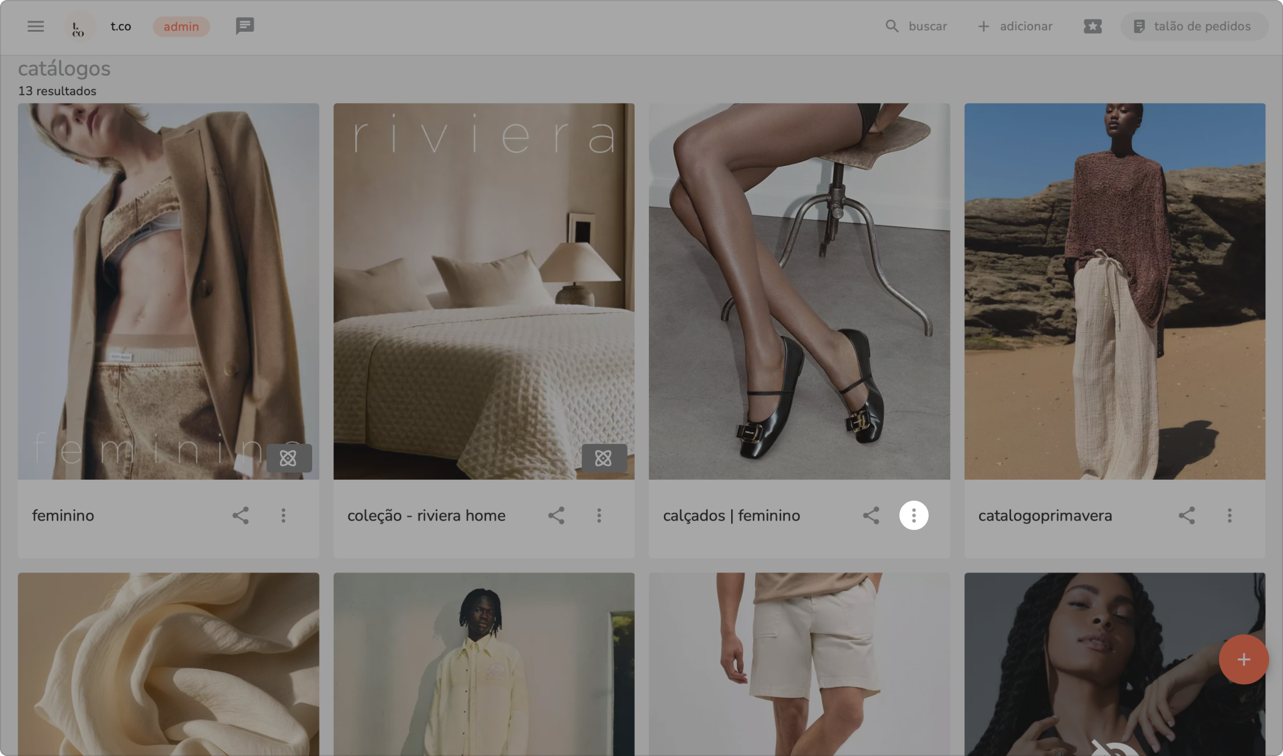Open the catalogoprimavera cover thumbnail

coord(1114,291)
